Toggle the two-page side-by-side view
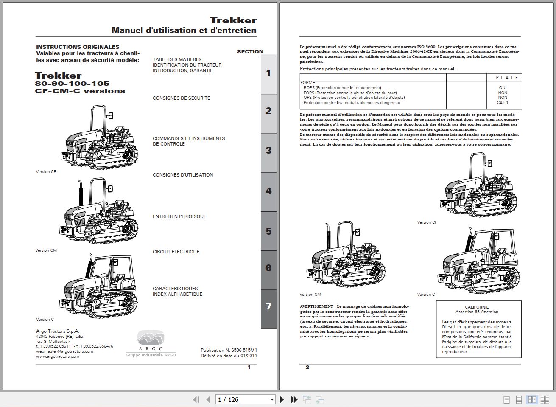 tap(532, 399)
